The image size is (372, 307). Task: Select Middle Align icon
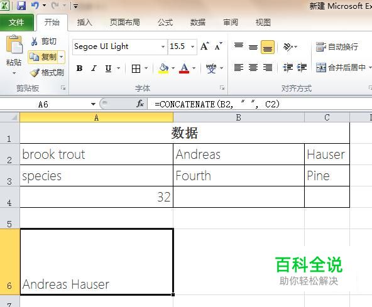point(253,46)
